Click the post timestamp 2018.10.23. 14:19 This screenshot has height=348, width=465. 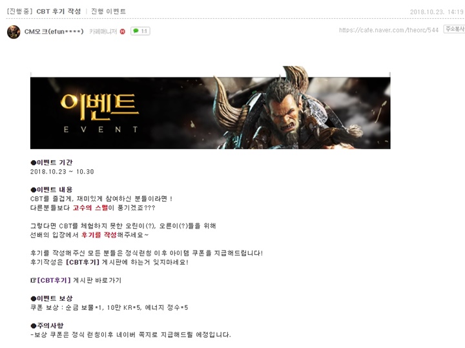click(x=437, y=12)
